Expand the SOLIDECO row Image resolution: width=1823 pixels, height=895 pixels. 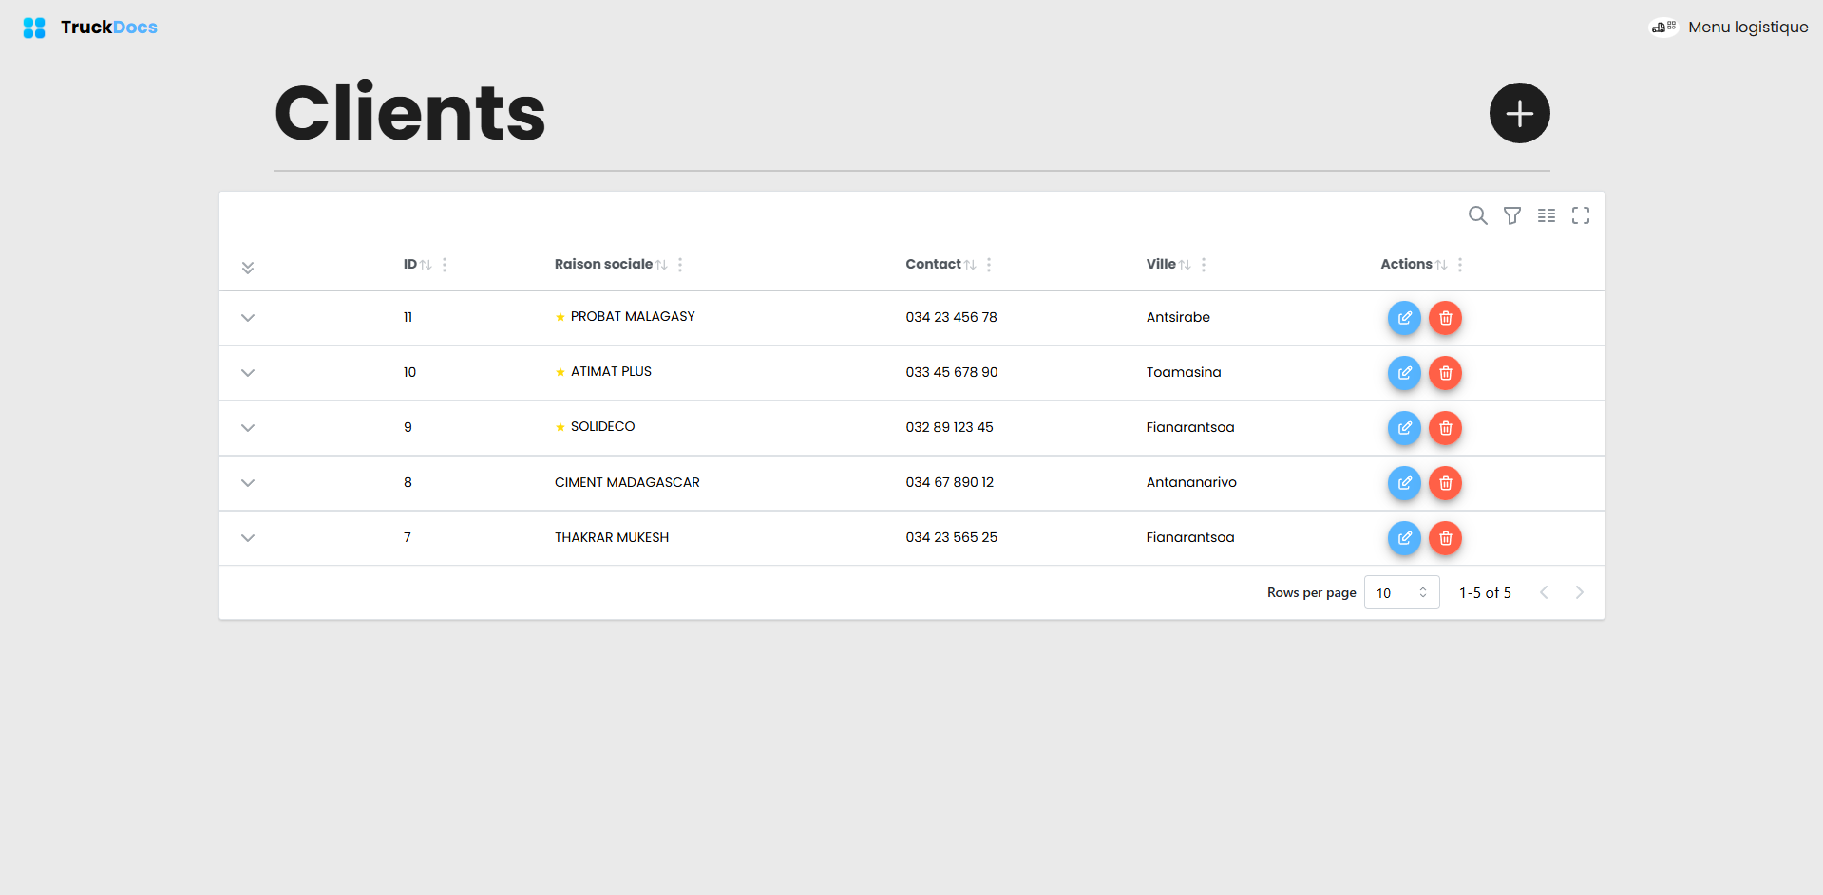point(248,428)
